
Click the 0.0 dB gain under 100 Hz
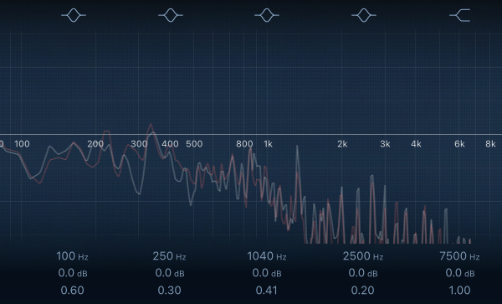(73, 273)
